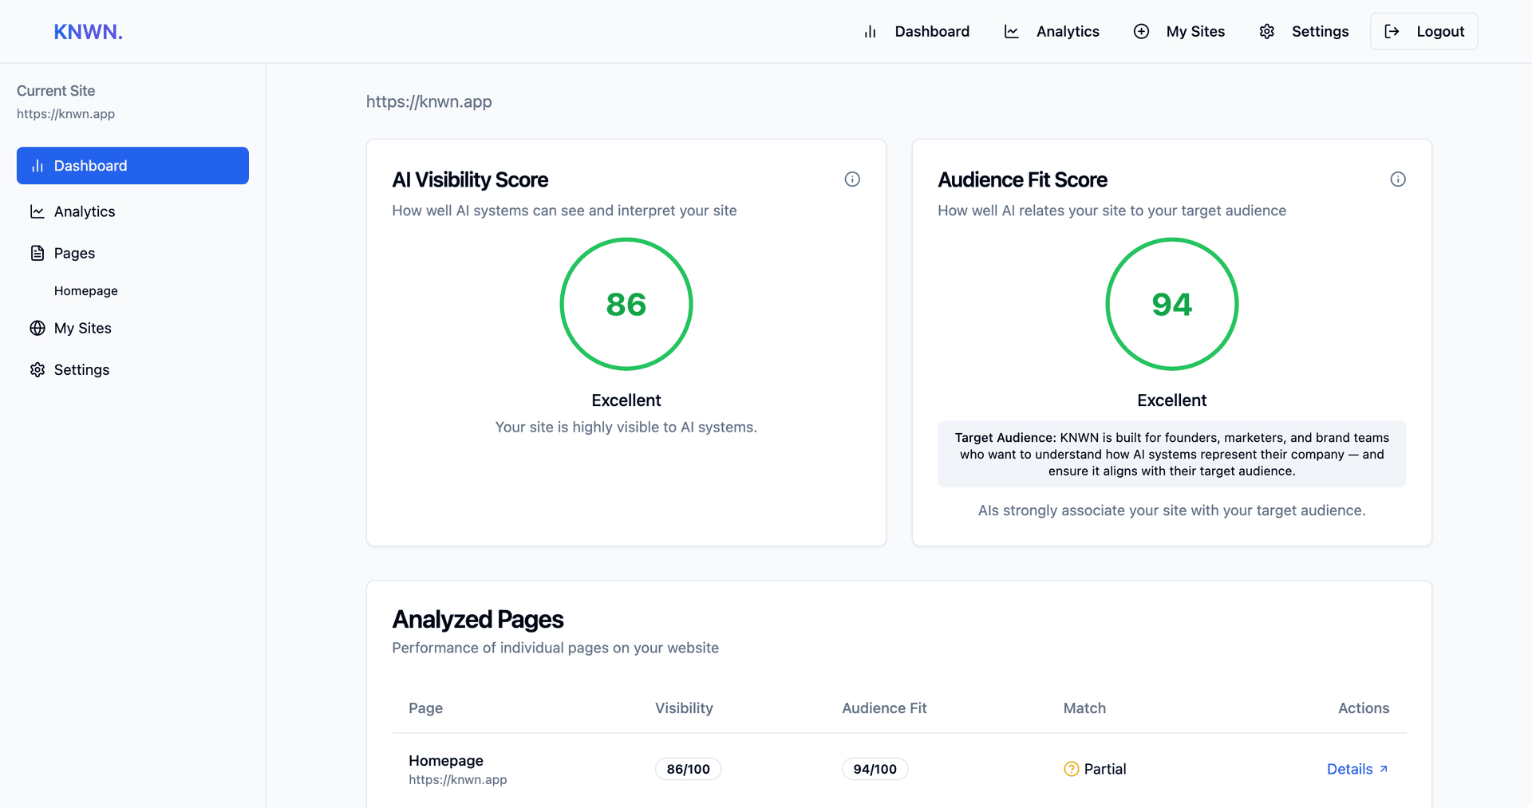
Task: Click the line chart icon next to top Analytics
Action: [x=1012, y=32]
